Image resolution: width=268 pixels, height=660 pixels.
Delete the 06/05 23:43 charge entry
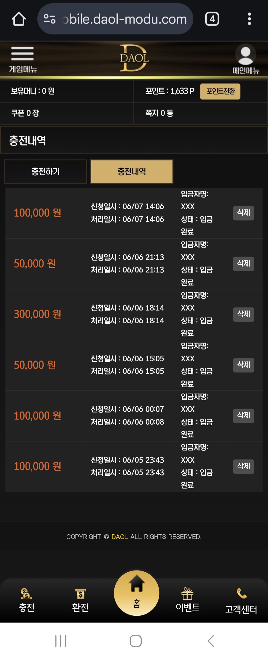pyautogui.click(x=244, y=467)
